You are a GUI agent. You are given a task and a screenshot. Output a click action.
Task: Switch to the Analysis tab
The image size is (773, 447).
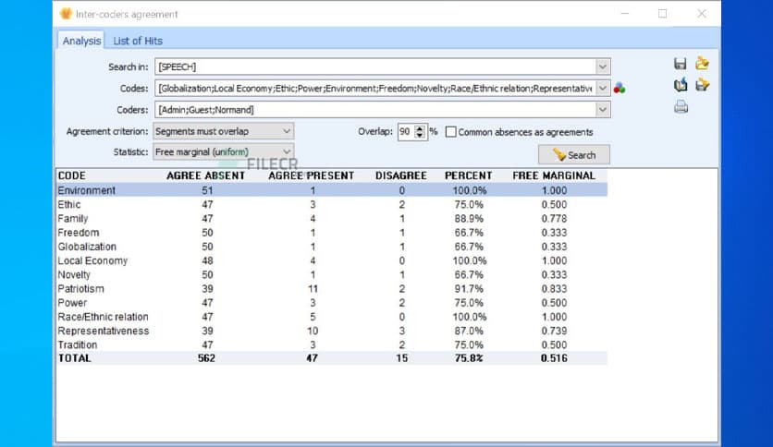(x=81, y=41)
